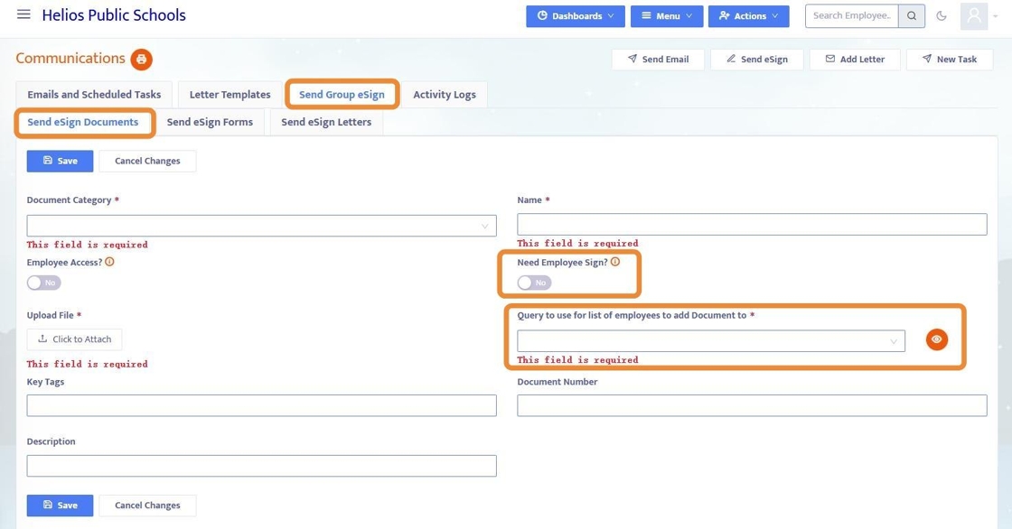This screenshot has width=1012, height=529.
Task: Click the orange print icon beside Communications
Action: 141,60
